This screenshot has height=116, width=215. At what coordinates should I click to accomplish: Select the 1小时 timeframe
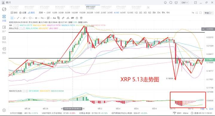(x=97, y=13)
